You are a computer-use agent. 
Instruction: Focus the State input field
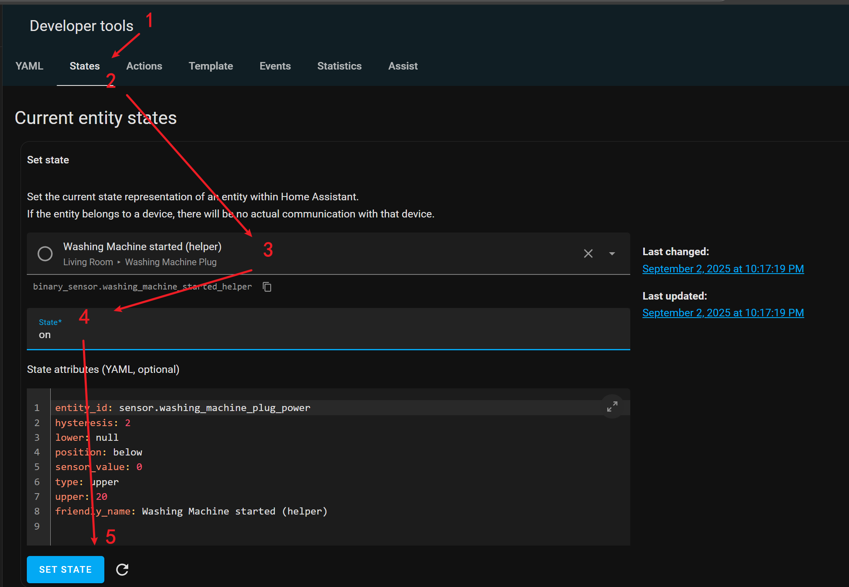(x=329, y=329)
